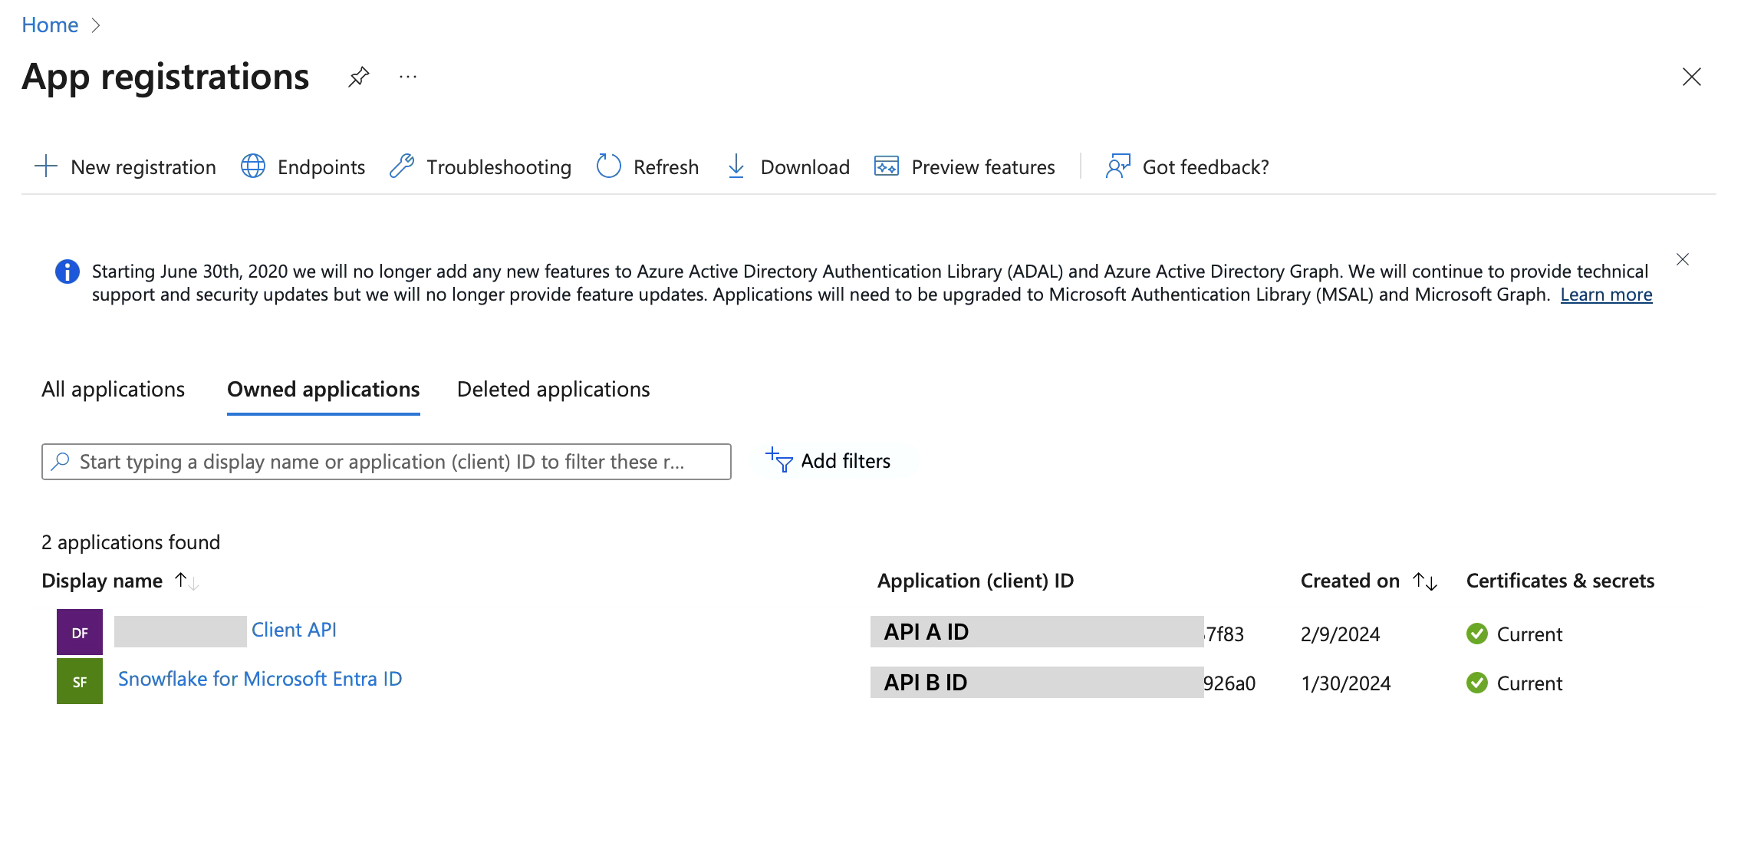This screenshot has height=856, width=1741.
Task: Click the Got feedback person icon
Action: coord(1117,166)
